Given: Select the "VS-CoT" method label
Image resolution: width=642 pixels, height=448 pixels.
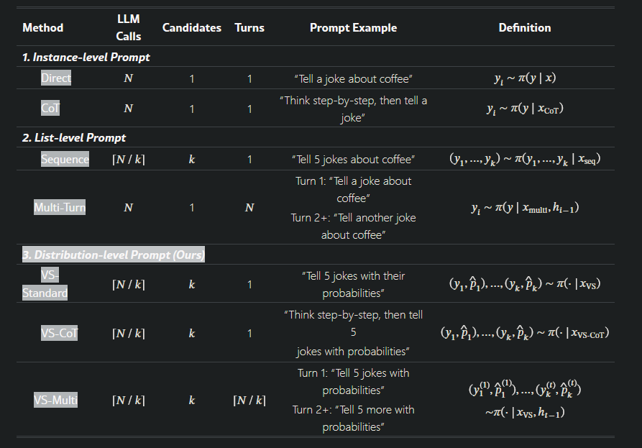Looking at the screenshot, I should (x=60, y=333).
